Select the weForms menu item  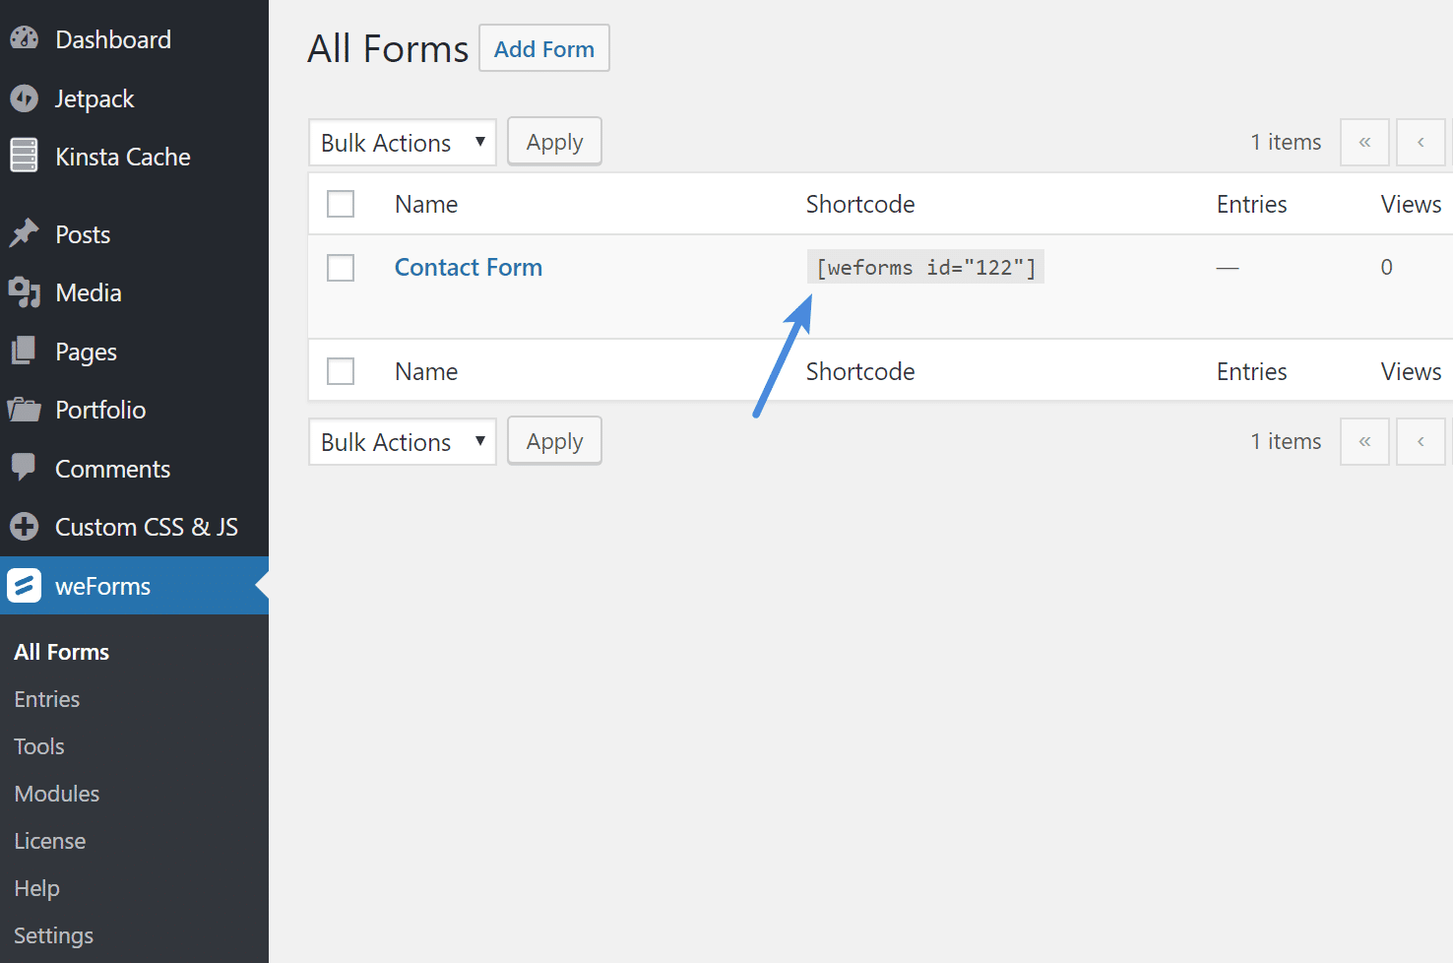tap(134, 586)
